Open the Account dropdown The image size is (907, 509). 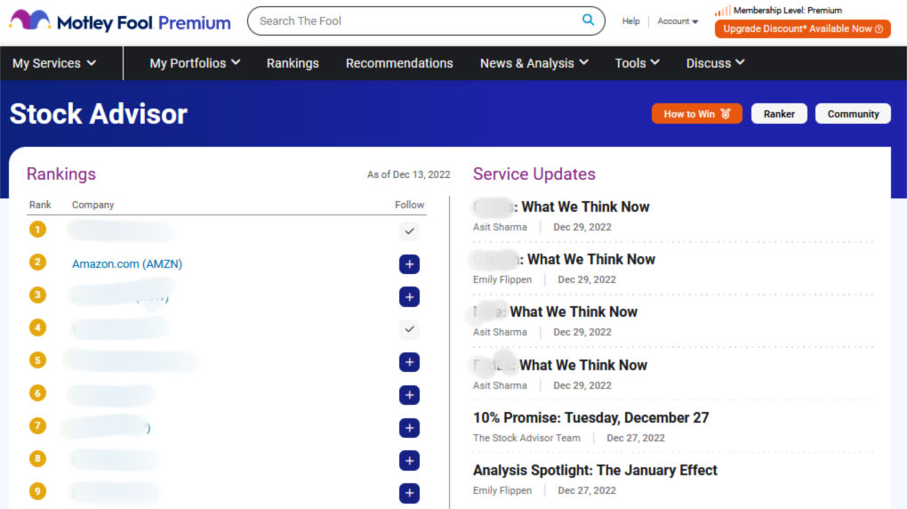(x=678, y=20)
